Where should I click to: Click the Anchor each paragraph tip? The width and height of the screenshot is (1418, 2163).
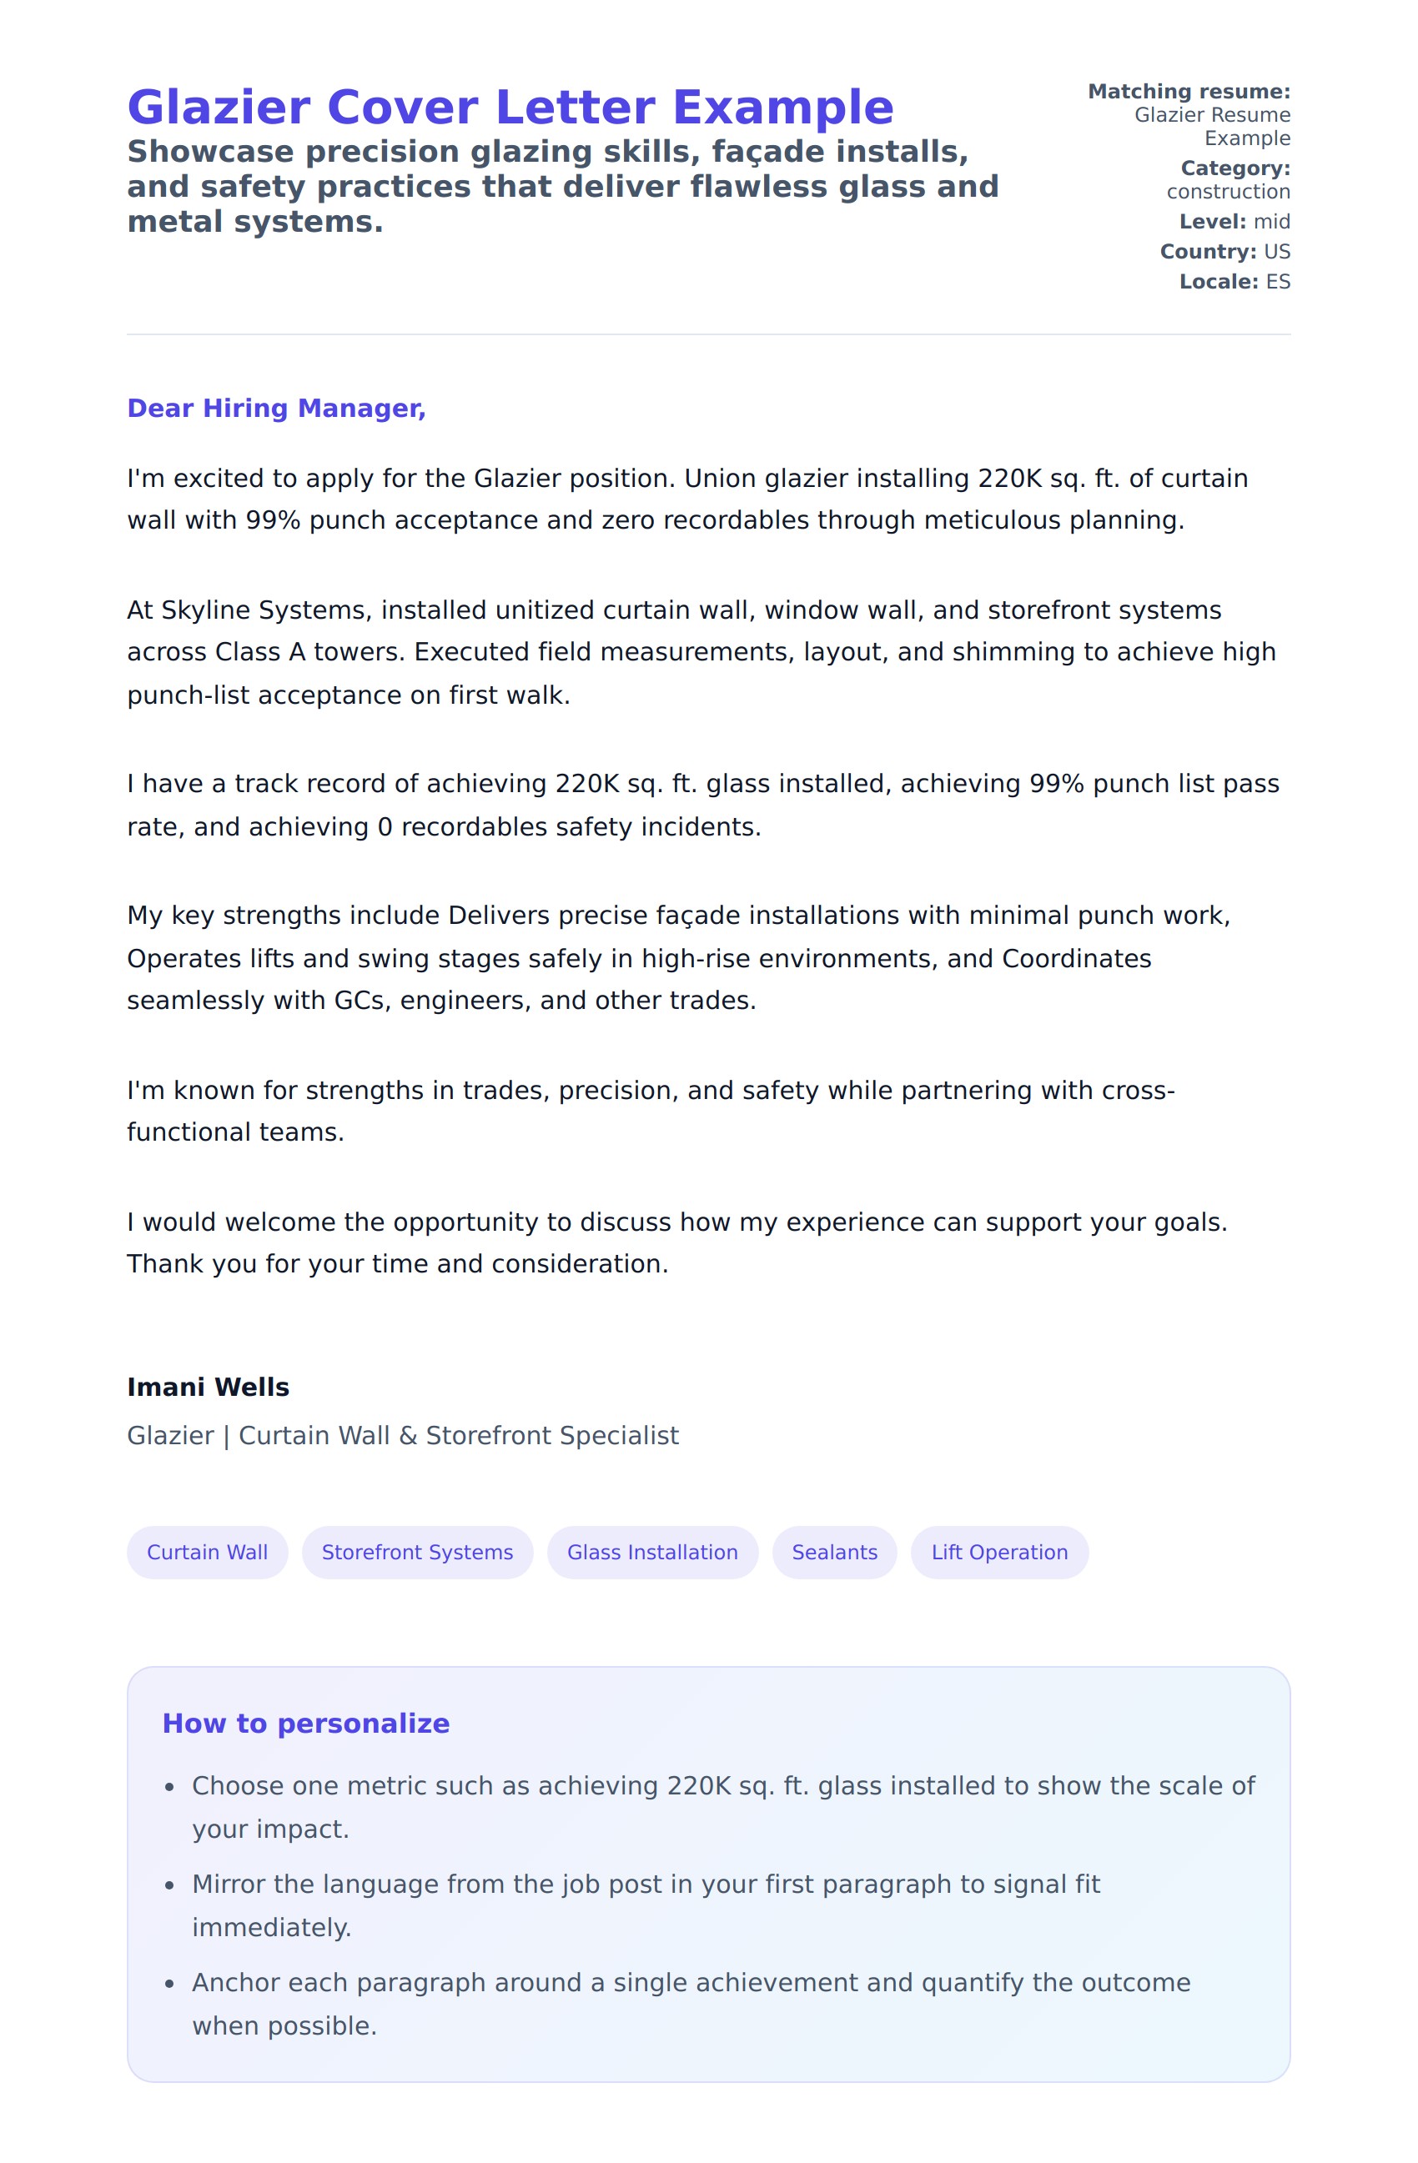click(691, 2003)
